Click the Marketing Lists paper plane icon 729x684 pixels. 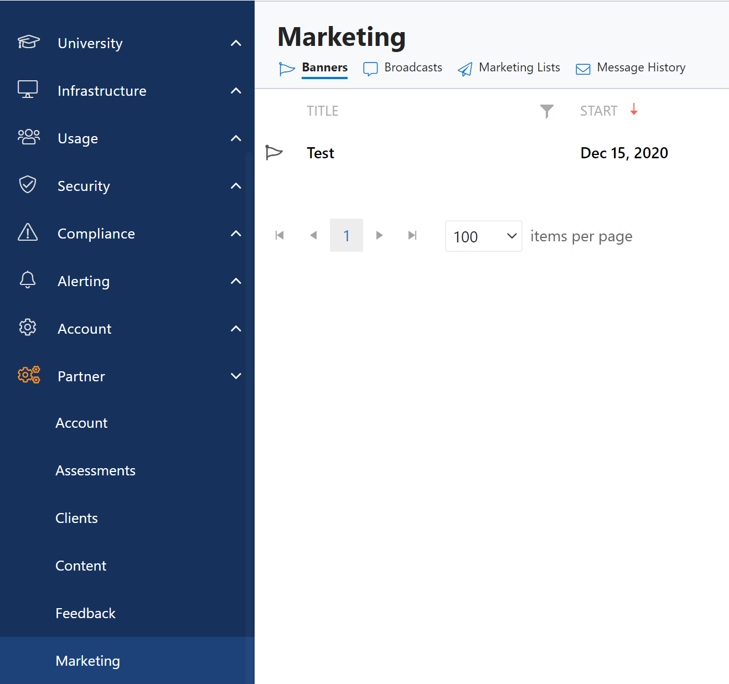(465, 69)
